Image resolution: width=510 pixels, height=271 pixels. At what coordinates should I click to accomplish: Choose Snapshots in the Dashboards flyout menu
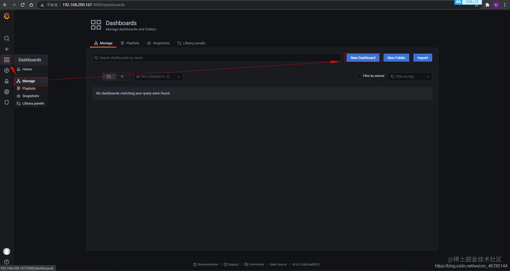(x=31, y=96)
